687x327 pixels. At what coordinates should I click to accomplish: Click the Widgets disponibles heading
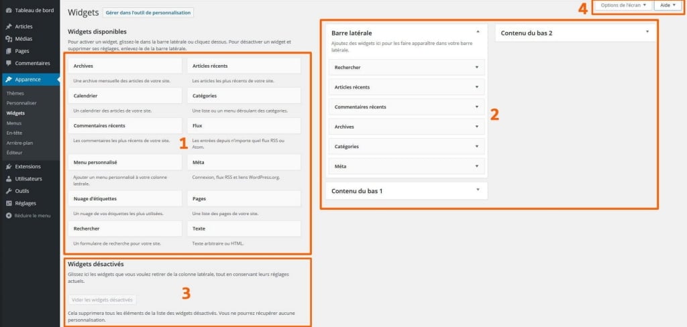point(97,31)
